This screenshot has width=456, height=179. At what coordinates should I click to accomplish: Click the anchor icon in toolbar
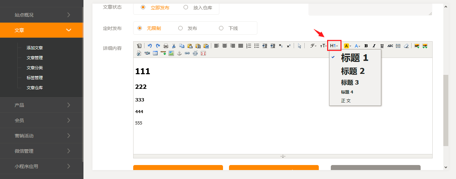coord(179,53)
